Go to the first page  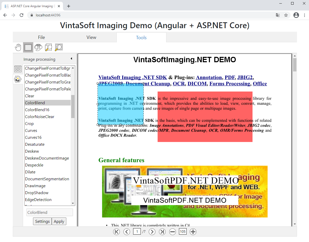tap(116, 232)
